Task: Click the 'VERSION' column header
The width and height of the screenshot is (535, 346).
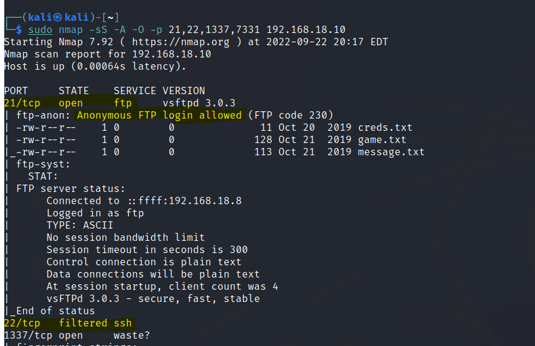Action: point(183,91)
